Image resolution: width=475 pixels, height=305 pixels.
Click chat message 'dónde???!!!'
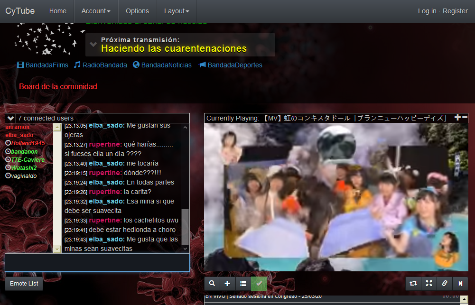142,173
